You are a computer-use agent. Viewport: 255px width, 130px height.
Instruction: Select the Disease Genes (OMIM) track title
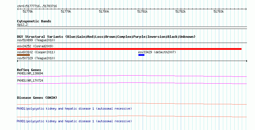click(x=37, y=98)
